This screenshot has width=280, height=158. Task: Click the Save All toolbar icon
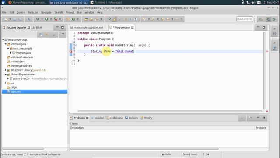(20, 19)
